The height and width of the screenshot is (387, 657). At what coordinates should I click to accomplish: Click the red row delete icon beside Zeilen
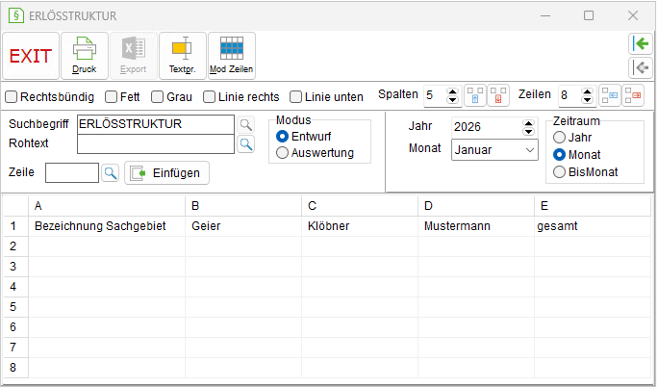point(633,95)
